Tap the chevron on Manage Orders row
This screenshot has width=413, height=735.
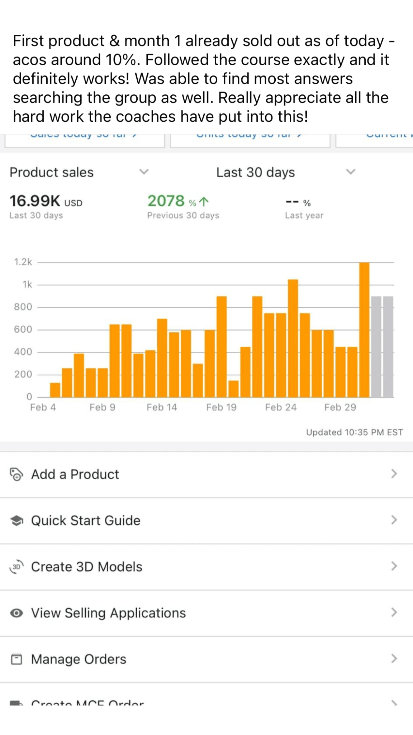pos(394,659)
